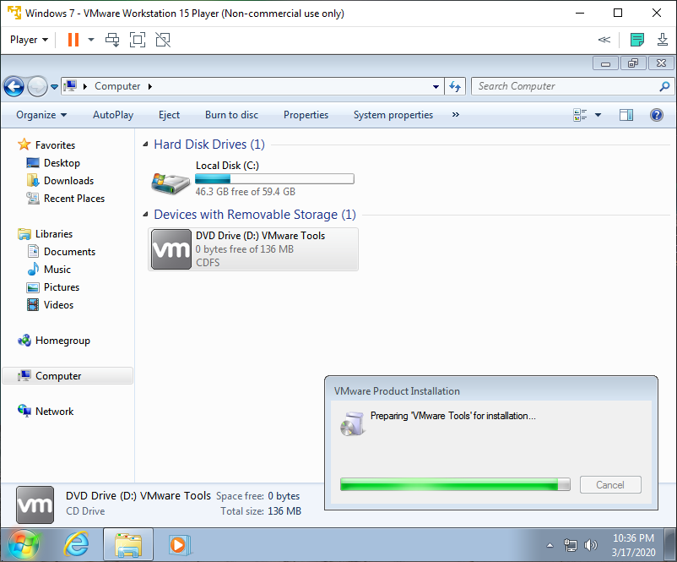677x562 pixels.
Task: Minimize the guest Explorer window
Action: [x=606, y=63]
